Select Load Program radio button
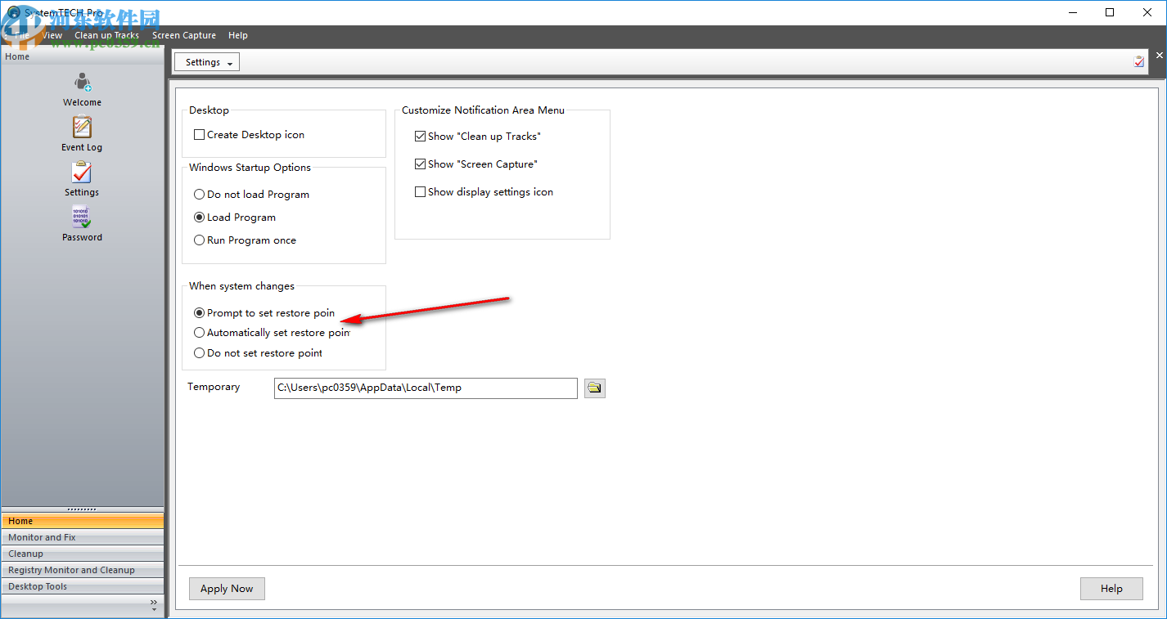The width and height of the screenshot is (1167, 619). coord(199,218)
